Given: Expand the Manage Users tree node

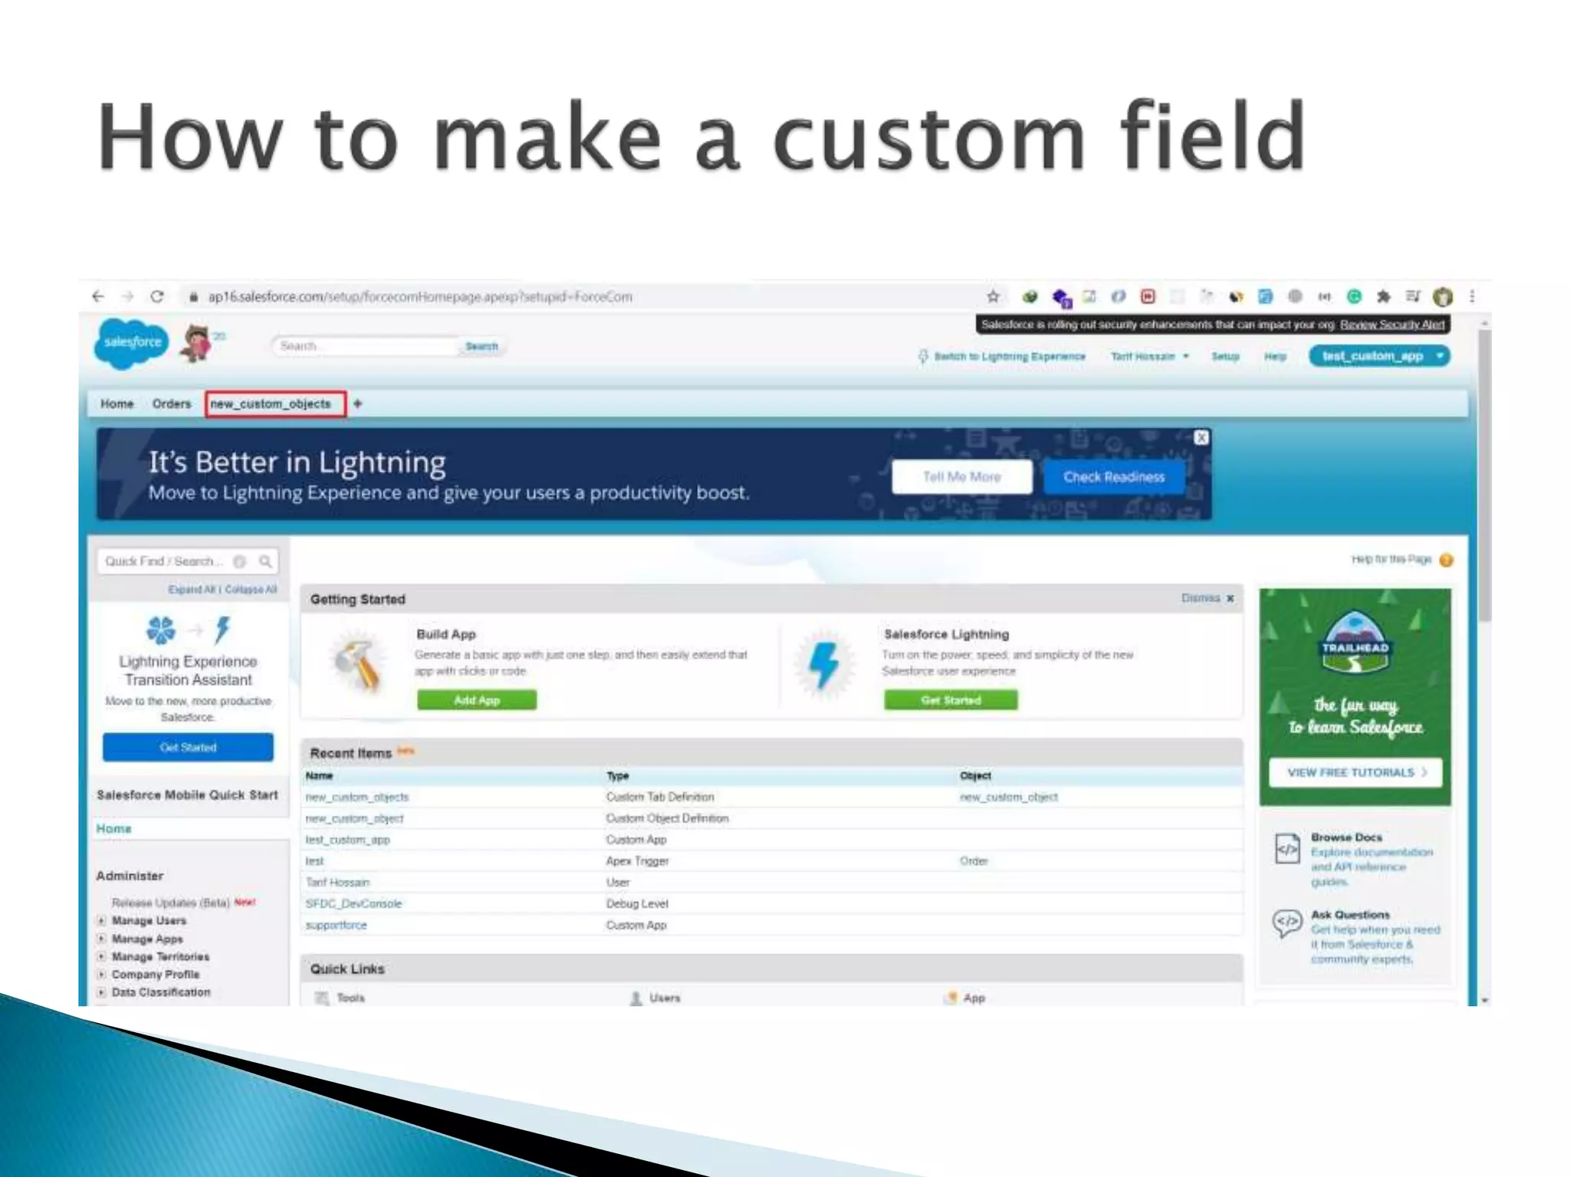Looking at the screenshot, I should 101,920.
